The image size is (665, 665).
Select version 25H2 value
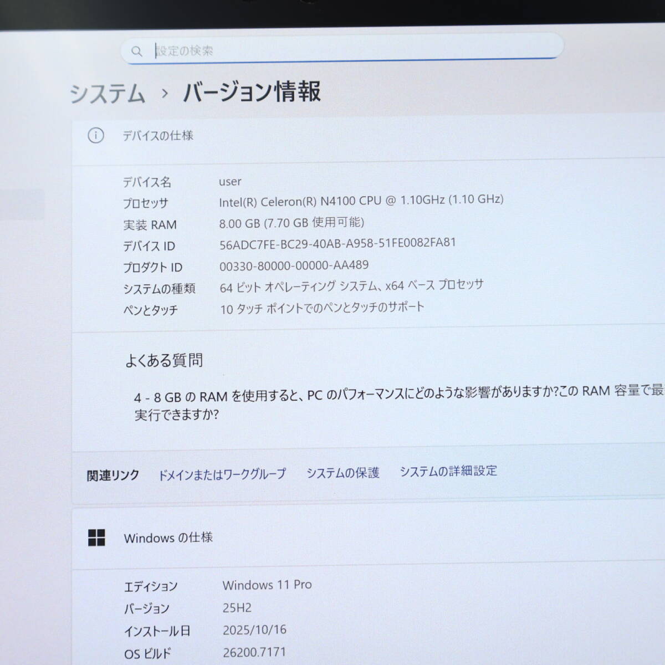coord(237,608)
